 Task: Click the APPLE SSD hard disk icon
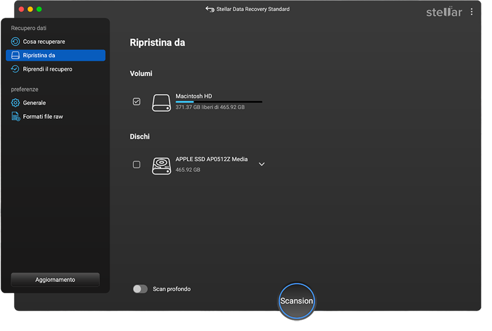pos(161,165)
